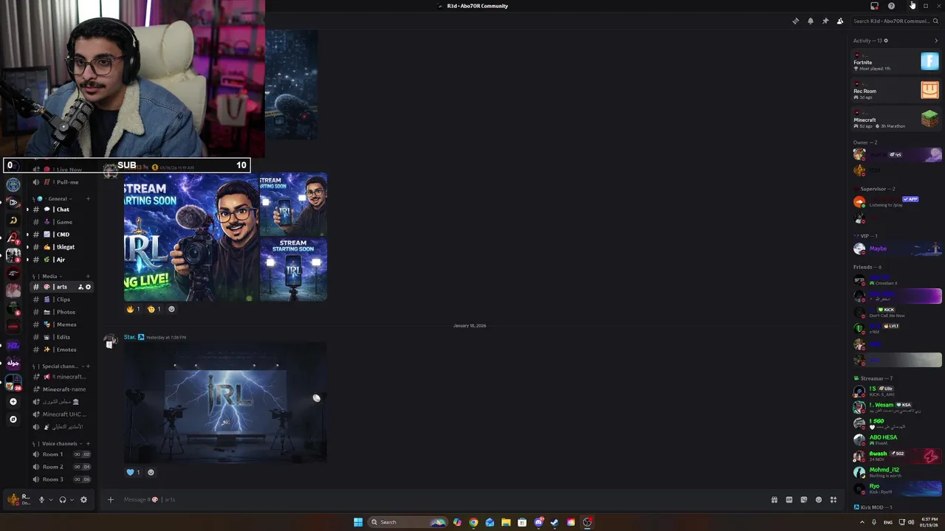Viewport: 945px width, 531px height.
Task: Create channel in Voice channels category plus
Action: pyautogui.click(x=88, y=443)
